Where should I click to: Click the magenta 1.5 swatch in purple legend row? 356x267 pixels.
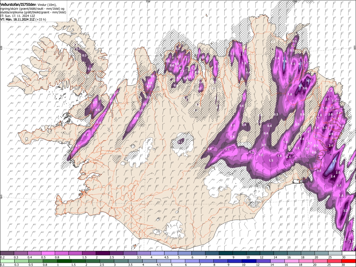[x=89, y=253]
